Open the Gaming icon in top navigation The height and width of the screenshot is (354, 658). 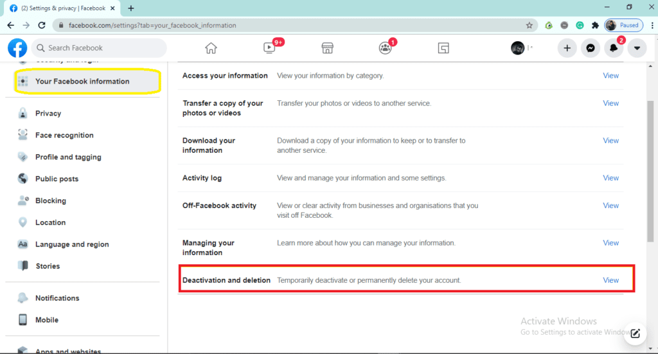[x=443, y=48]
